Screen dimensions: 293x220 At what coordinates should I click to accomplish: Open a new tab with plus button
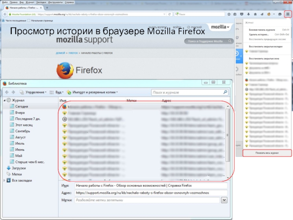(47, 8)
